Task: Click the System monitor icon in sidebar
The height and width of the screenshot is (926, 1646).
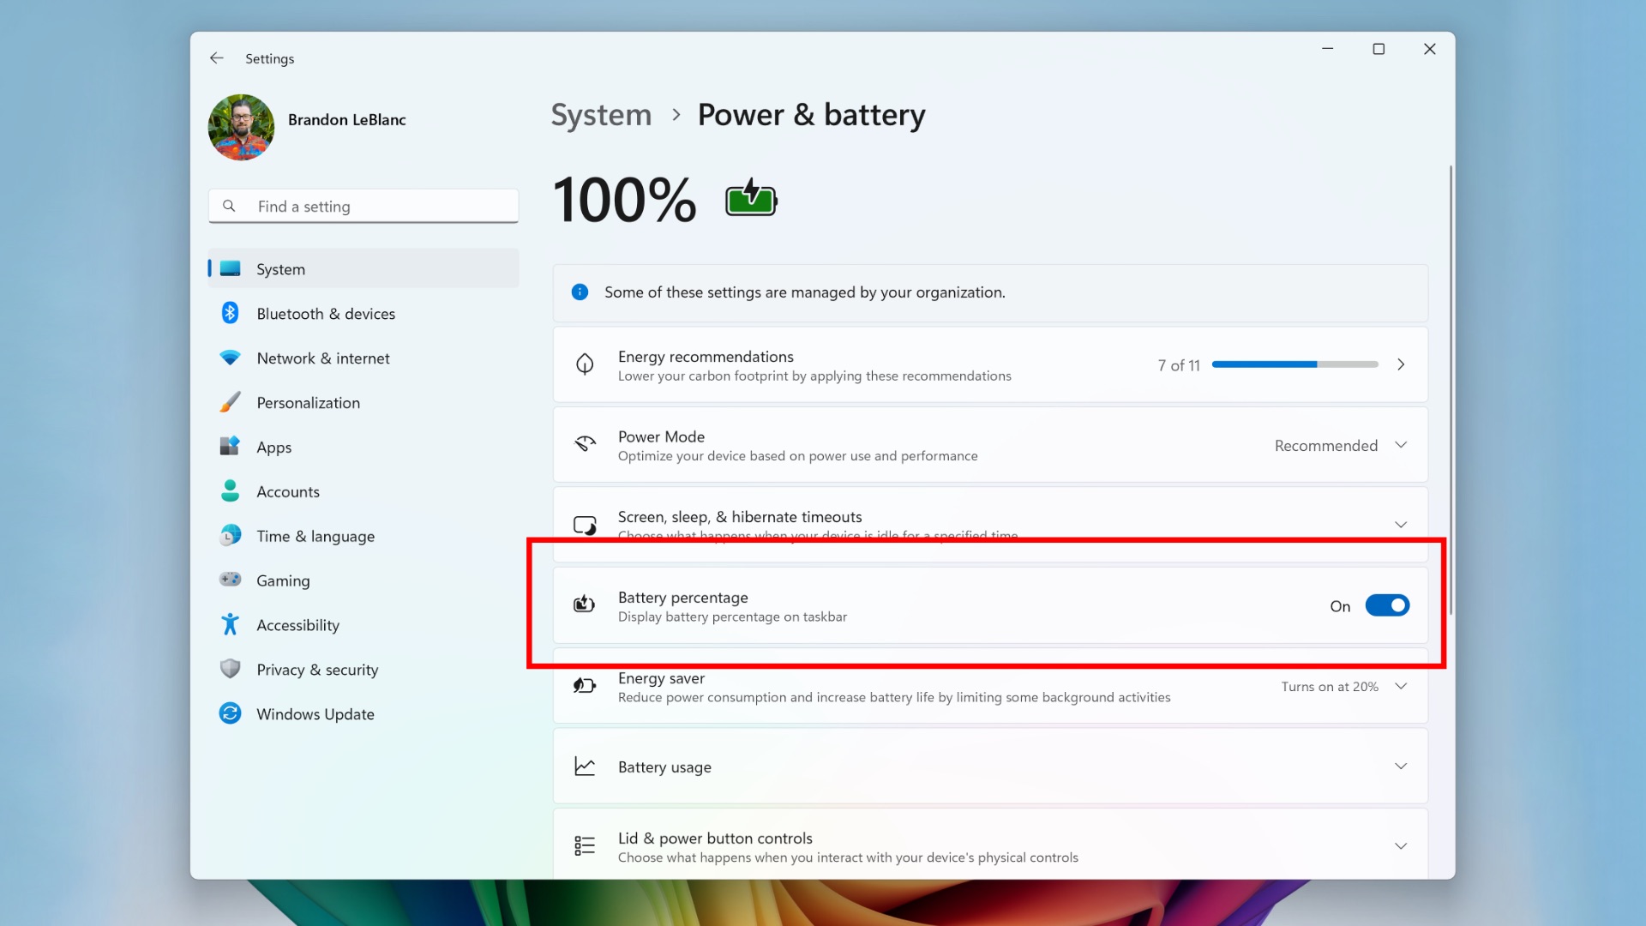Action: click(x=230, y=268)
